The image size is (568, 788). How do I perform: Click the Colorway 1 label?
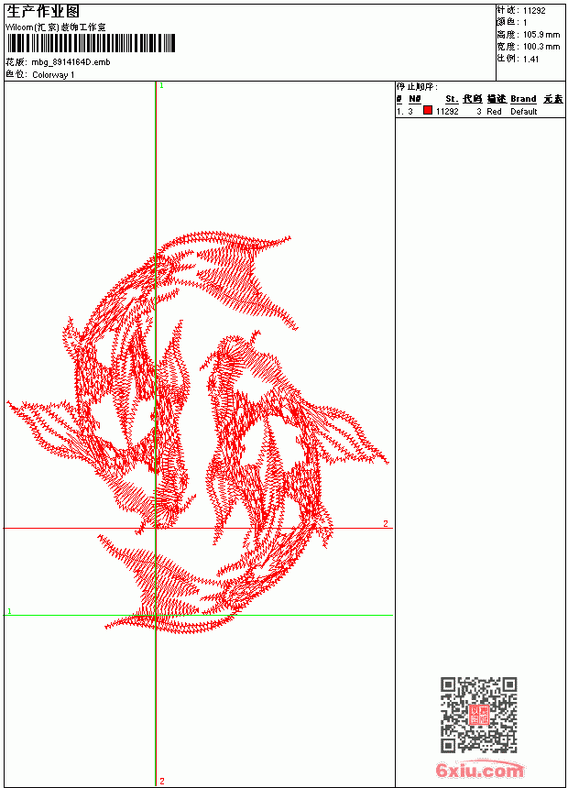(53, 75)
